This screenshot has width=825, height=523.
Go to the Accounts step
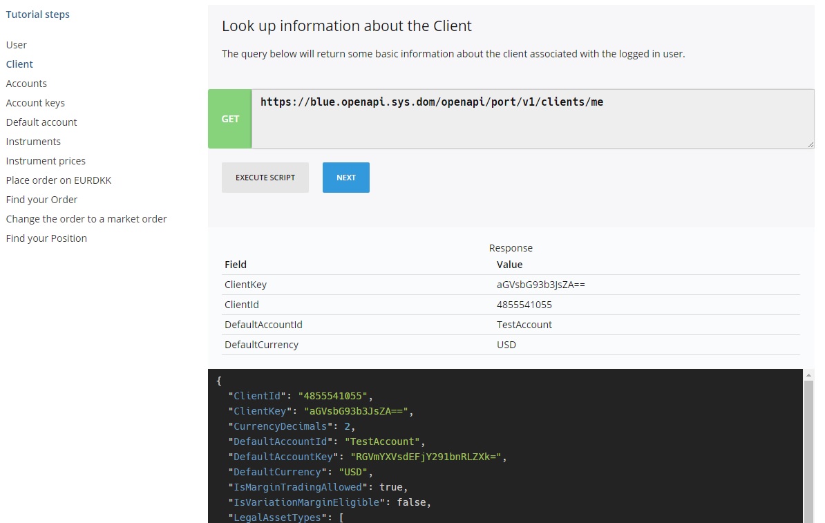tap(26, 84)
